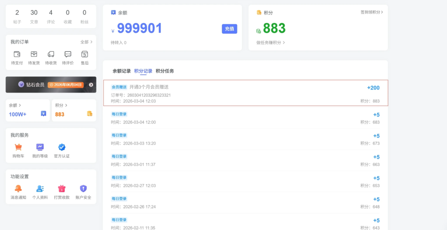Click the arrow on the 钻石会员 banner

coord(91,85)
